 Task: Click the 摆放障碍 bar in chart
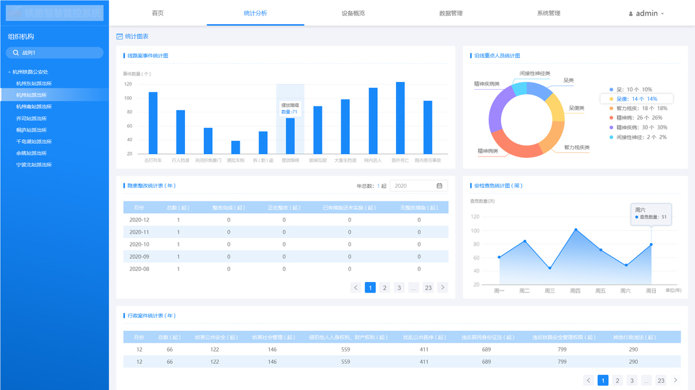point(291,136)
